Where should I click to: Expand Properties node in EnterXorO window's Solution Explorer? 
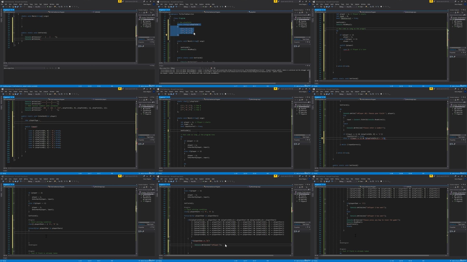pyautogui.click(x=141, y=109)
